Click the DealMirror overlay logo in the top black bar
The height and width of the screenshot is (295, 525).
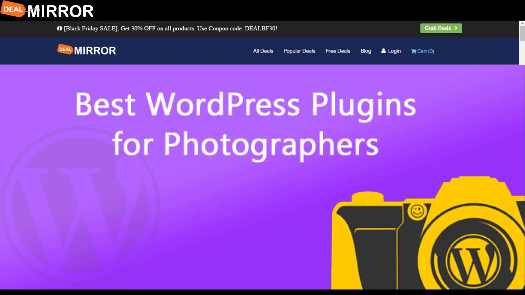pos(47,10)
